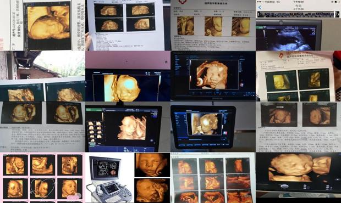This screenshot has width=341, height=203.
Task: Click the red hospital logo on three-image report
Action: coord(183,2)
